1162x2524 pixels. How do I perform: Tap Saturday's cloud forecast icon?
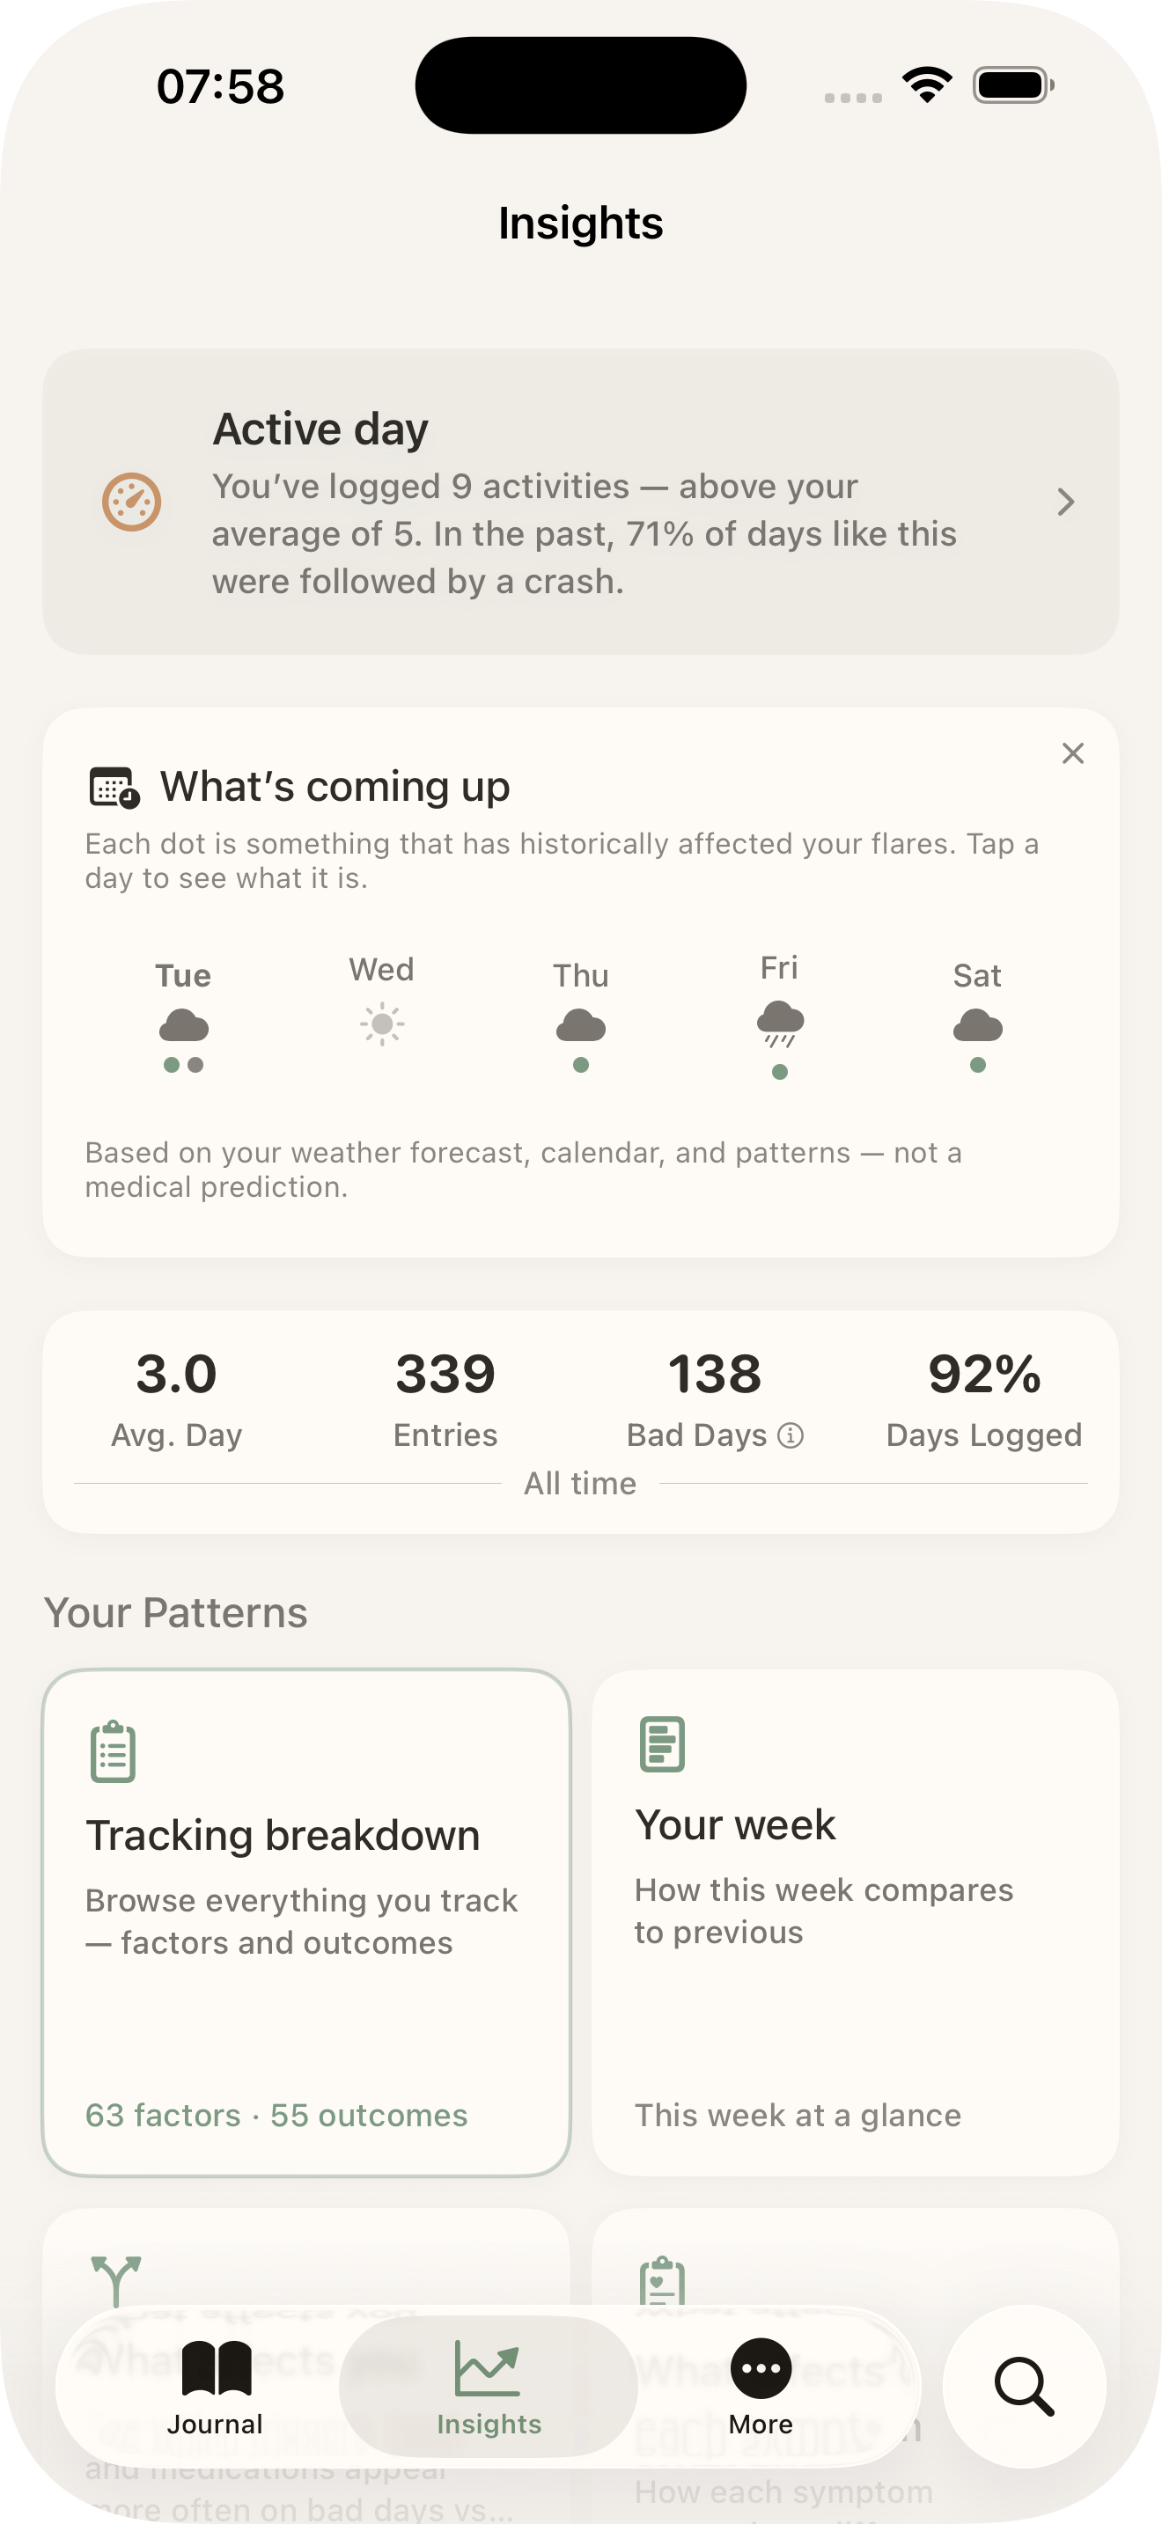pyautogui.click(x=978, y=1027)
